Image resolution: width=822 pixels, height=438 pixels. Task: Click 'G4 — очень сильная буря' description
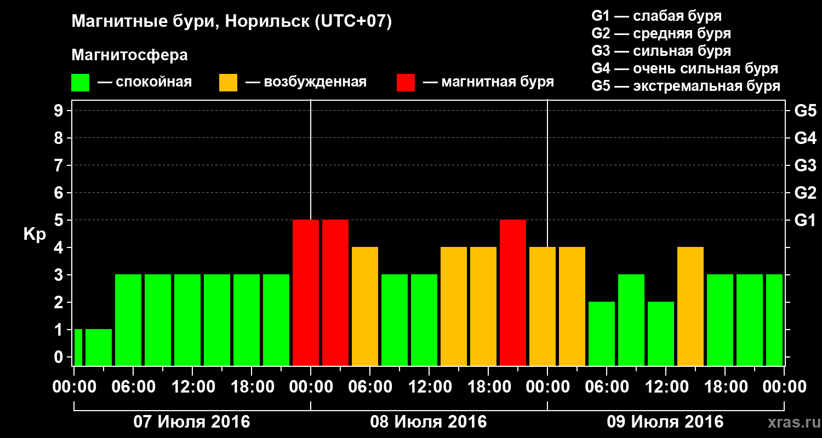685,68
